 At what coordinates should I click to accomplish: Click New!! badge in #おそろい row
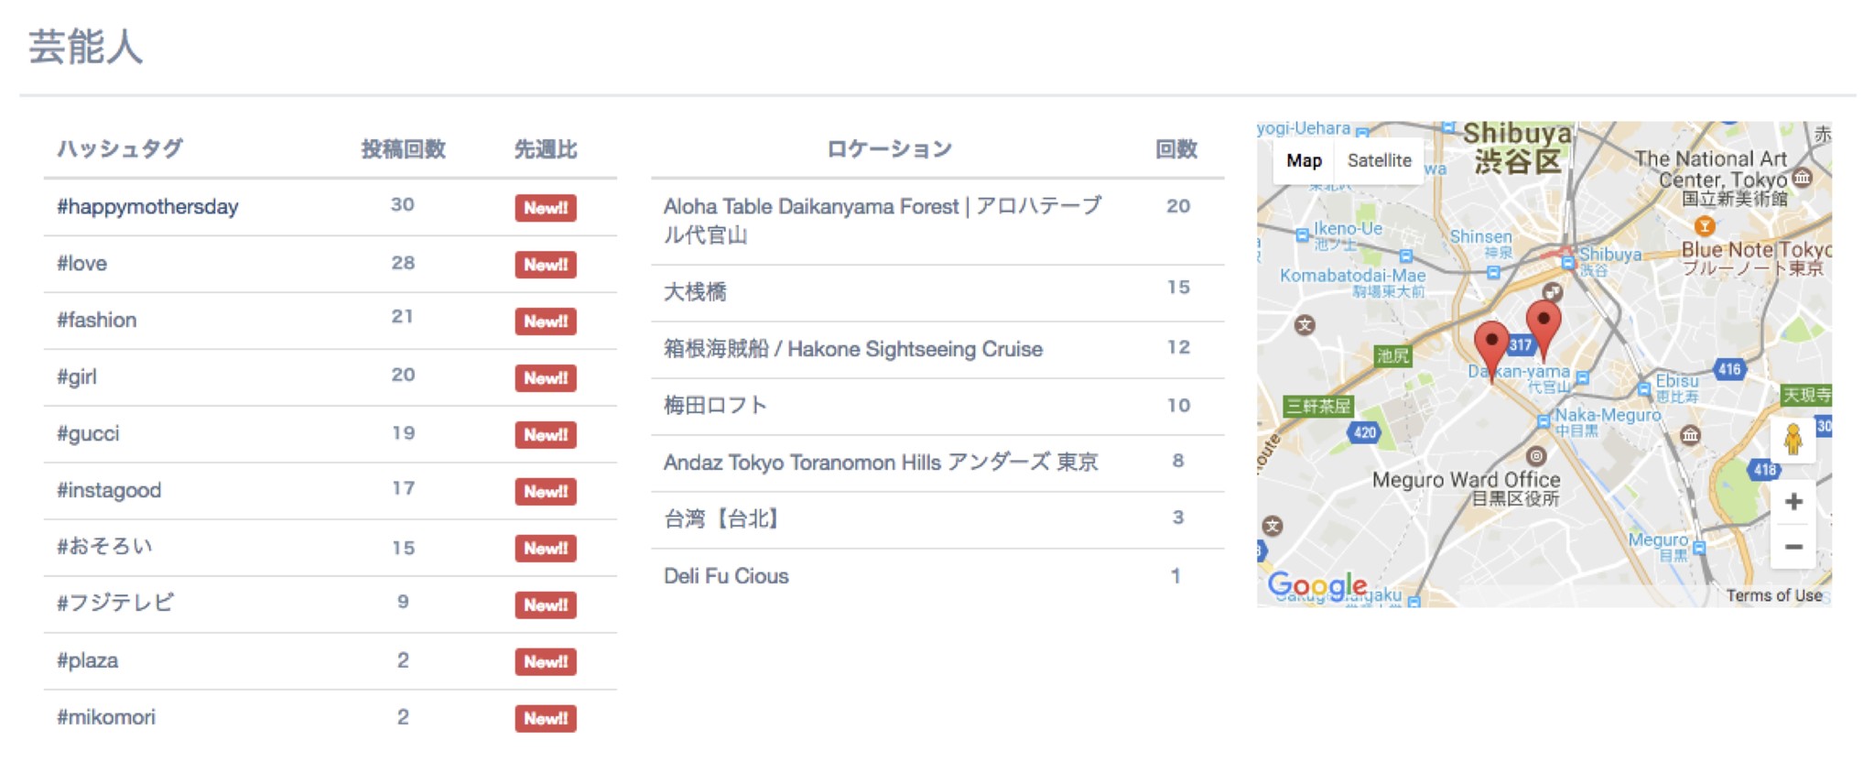(x=546, y=549)
